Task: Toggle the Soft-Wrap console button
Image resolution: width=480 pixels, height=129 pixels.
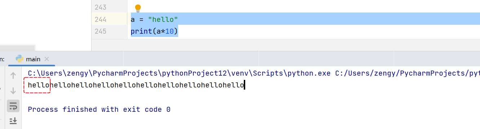Action: click(13, 106)
